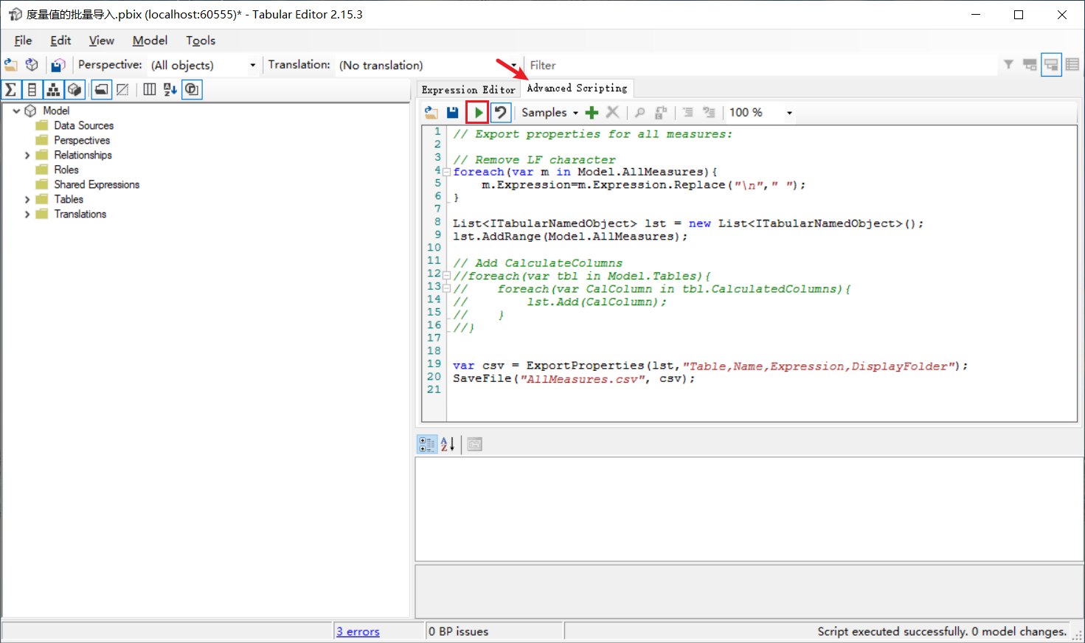Select the Model root node
Image resolution: width=1085 pixels, height=643 pixels.
coord(56,111)
